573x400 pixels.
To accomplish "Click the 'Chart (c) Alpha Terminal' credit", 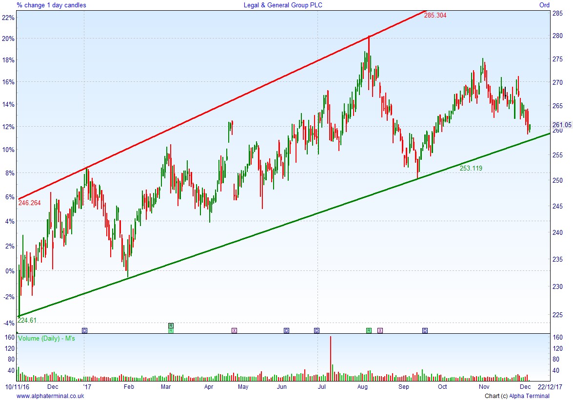I will (517, 396).
